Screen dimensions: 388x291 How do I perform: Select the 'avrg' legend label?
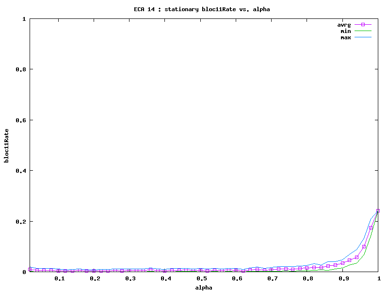tap(344, 25)
